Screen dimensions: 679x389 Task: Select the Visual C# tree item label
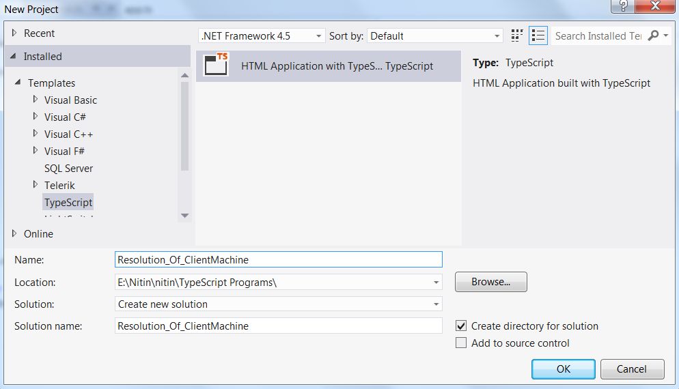pos(65,117)
